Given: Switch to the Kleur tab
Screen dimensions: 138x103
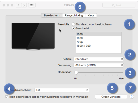Looking at the screenshot, I should tap(91, 15).
